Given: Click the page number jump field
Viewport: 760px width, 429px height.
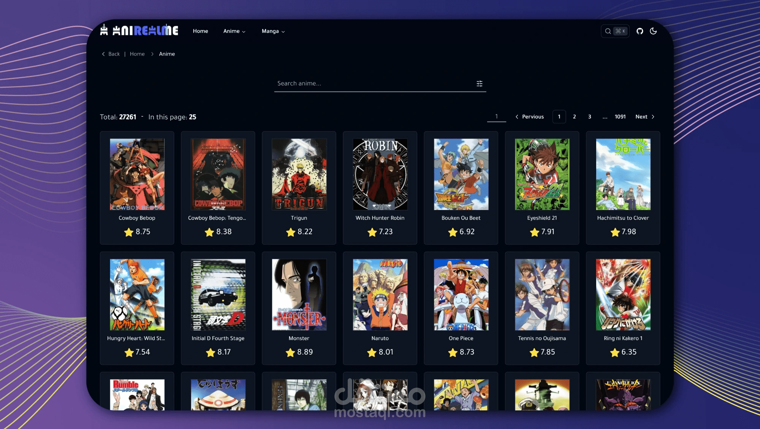Looking at the screenshot, I should coord(496,117).
